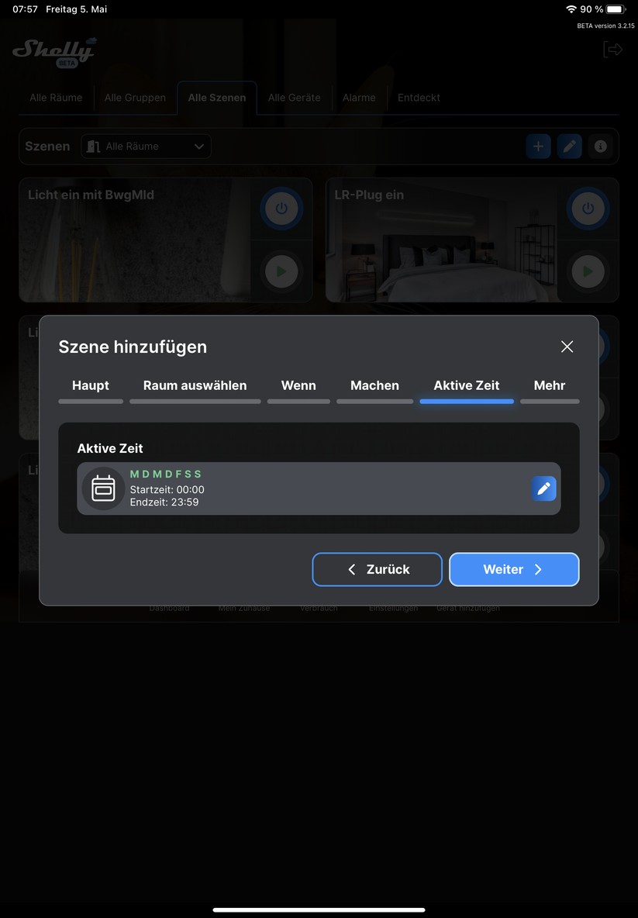Toggle power for LR-Plug ein scene

[588, 209]
